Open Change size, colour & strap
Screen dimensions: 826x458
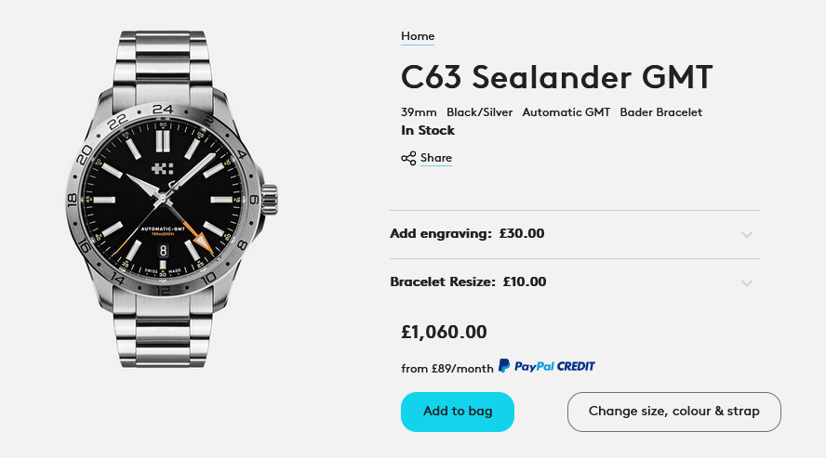(673, 412)
